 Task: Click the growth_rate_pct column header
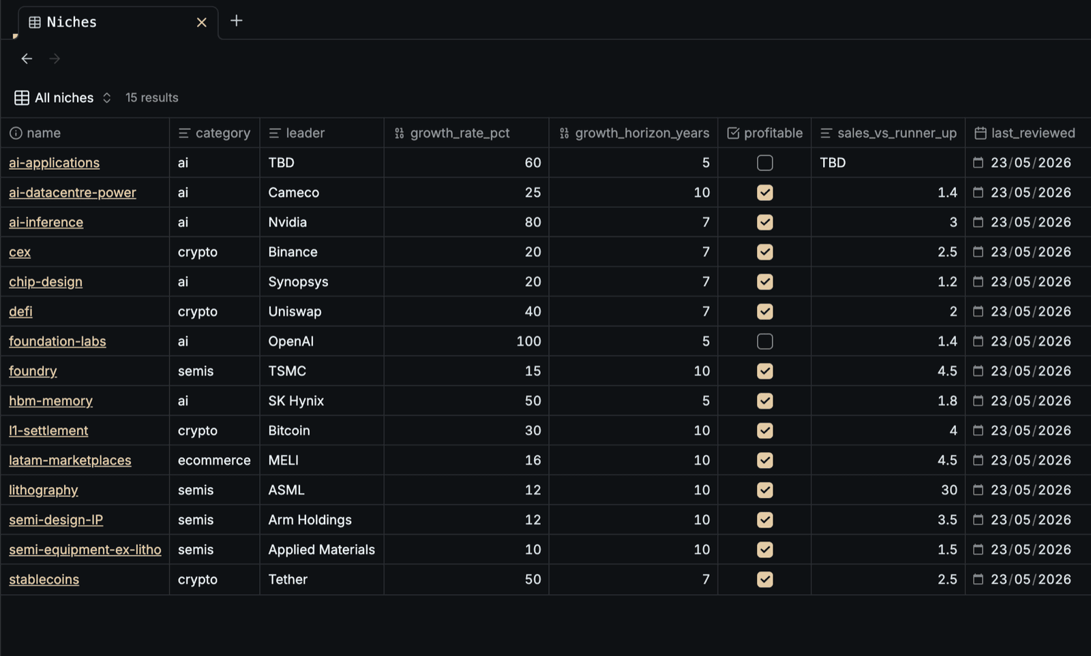click(466, 133)
